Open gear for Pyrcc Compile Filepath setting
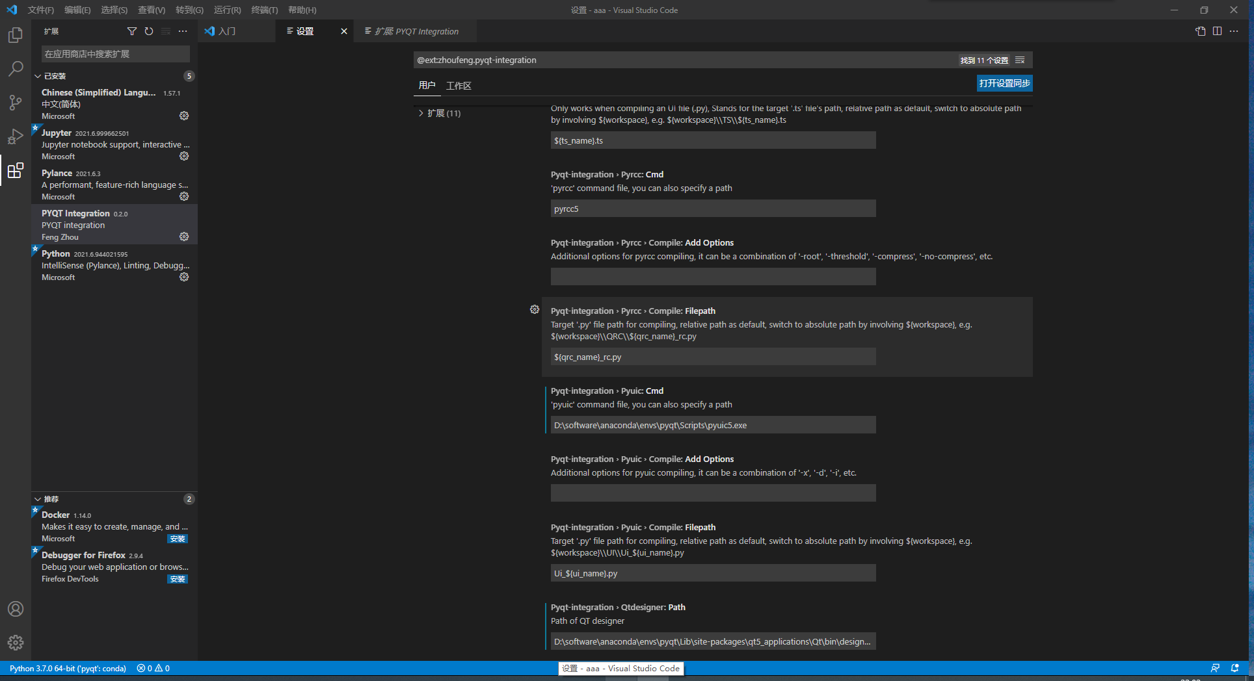 (535, 310)
